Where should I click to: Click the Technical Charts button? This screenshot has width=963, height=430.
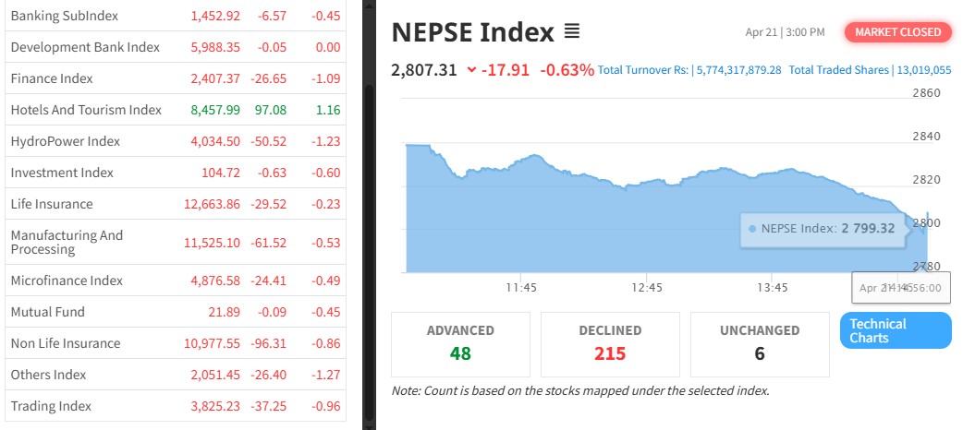(895, 330)
